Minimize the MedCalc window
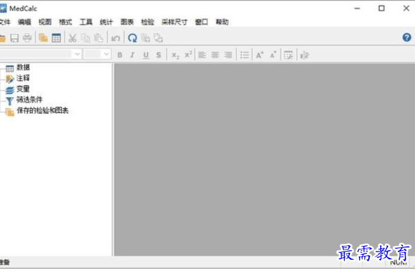 pos(357,8)
